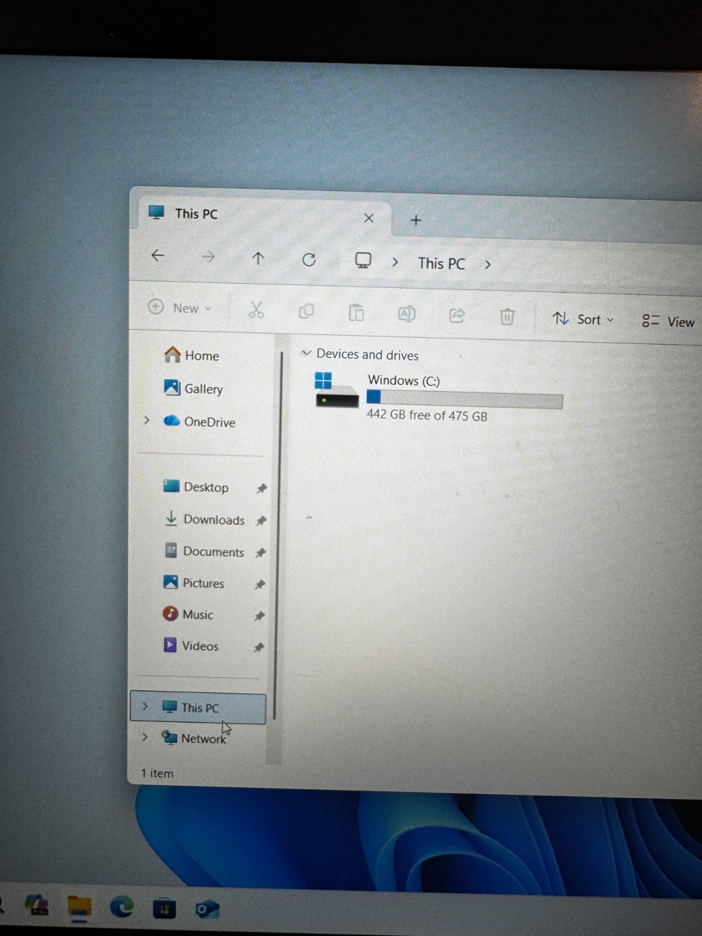The height and width of the screenshot is (936, 702).
Task: Refresh the This PC view
Action: (309, 260)
